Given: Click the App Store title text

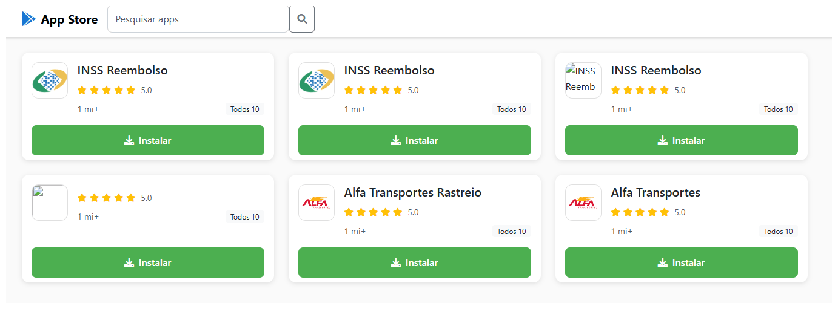Looking at the screenshot, I should click(x=69, y=19).
